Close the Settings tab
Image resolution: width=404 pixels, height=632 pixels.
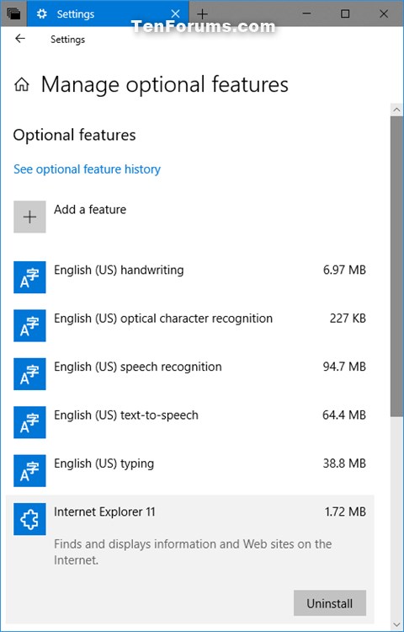[175, 14]
